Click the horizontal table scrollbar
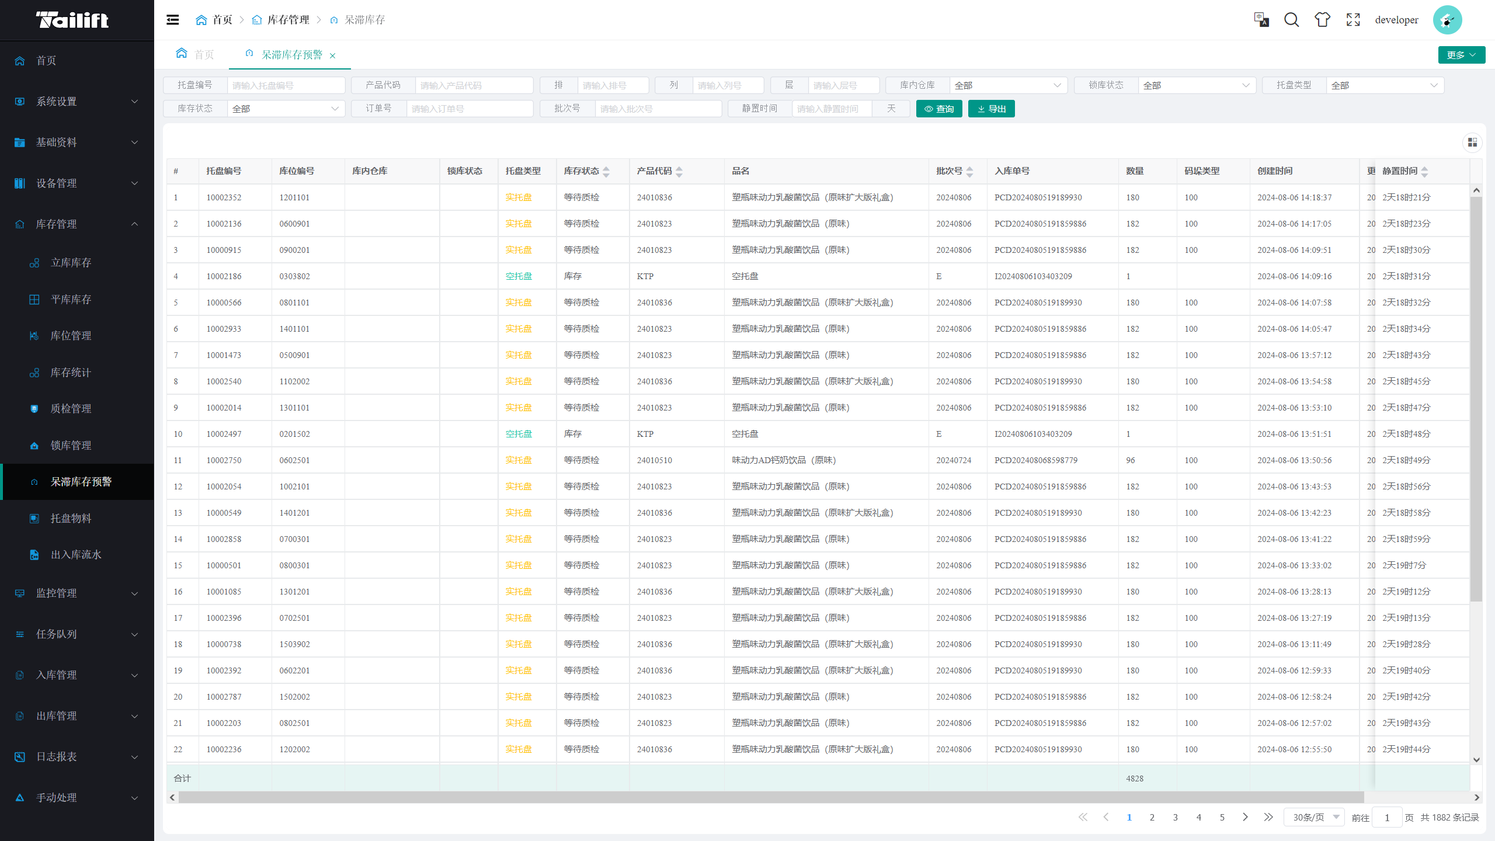Screen dimensions: 1495x841 tap(771, 797)
